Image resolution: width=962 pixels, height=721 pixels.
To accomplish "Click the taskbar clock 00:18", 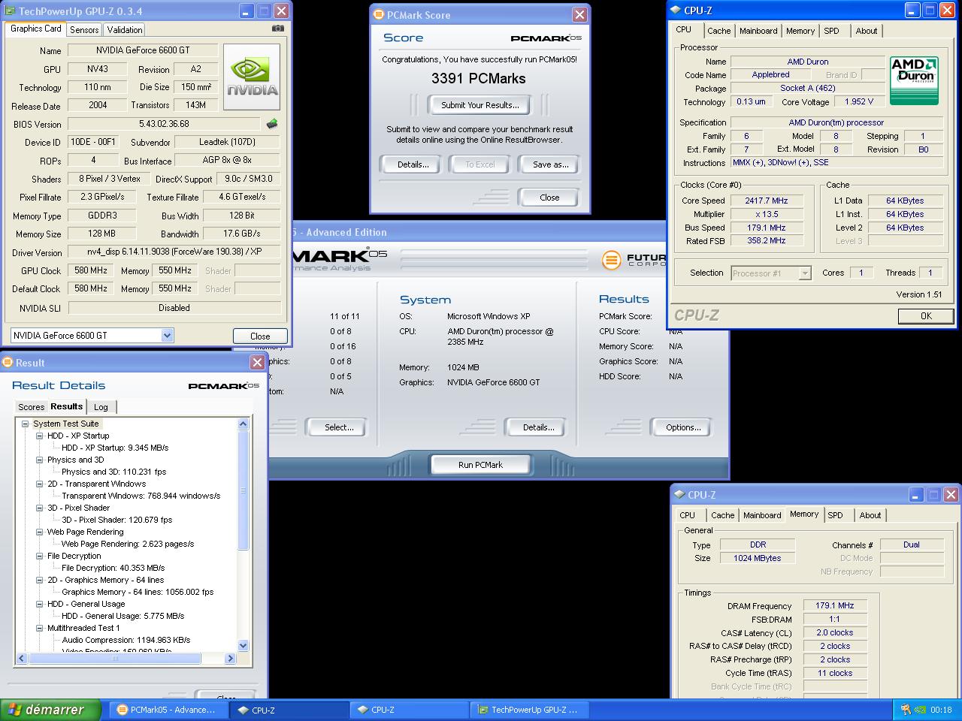I will point(941,710).
